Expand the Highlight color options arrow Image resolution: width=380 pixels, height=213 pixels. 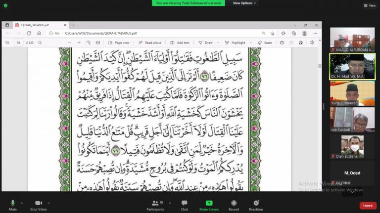point(251,43)
